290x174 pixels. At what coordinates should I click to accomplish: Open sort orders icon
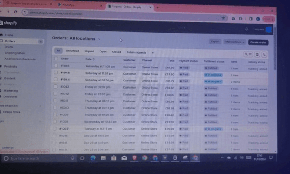coord(264,55)
